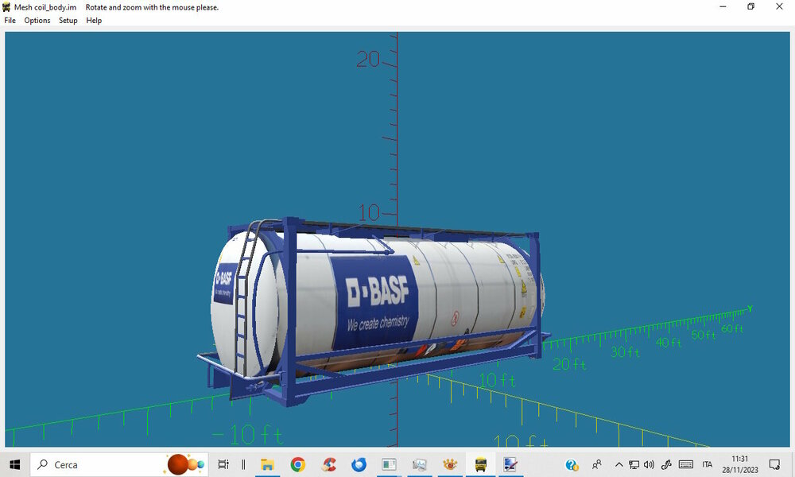Screen dimensions: 795x477
Task: Switch to the picture viewer taskbar app
Action: click(x=419, y=464)
